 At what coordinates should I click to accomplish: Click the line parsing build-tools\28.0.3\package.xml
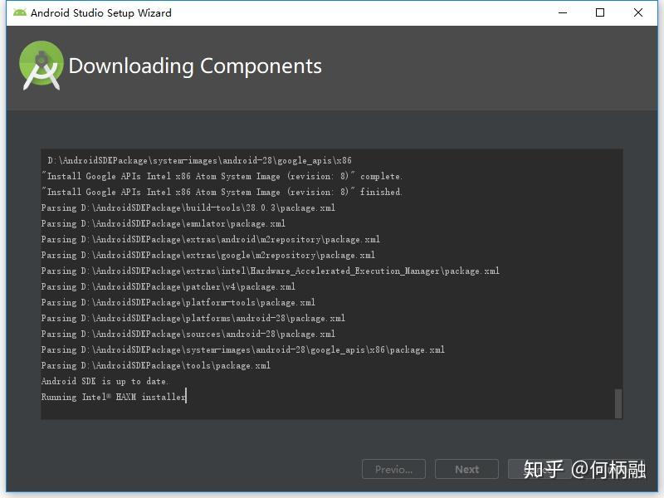(x=188, y=208)
